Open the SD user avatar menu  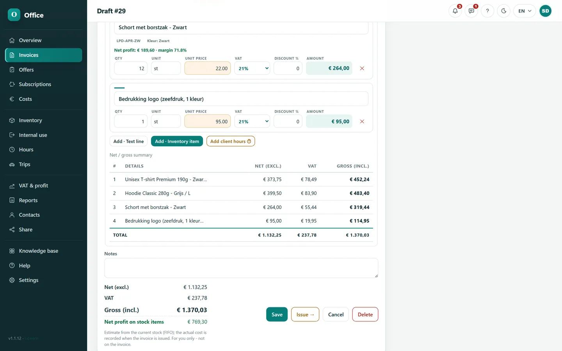545,11
